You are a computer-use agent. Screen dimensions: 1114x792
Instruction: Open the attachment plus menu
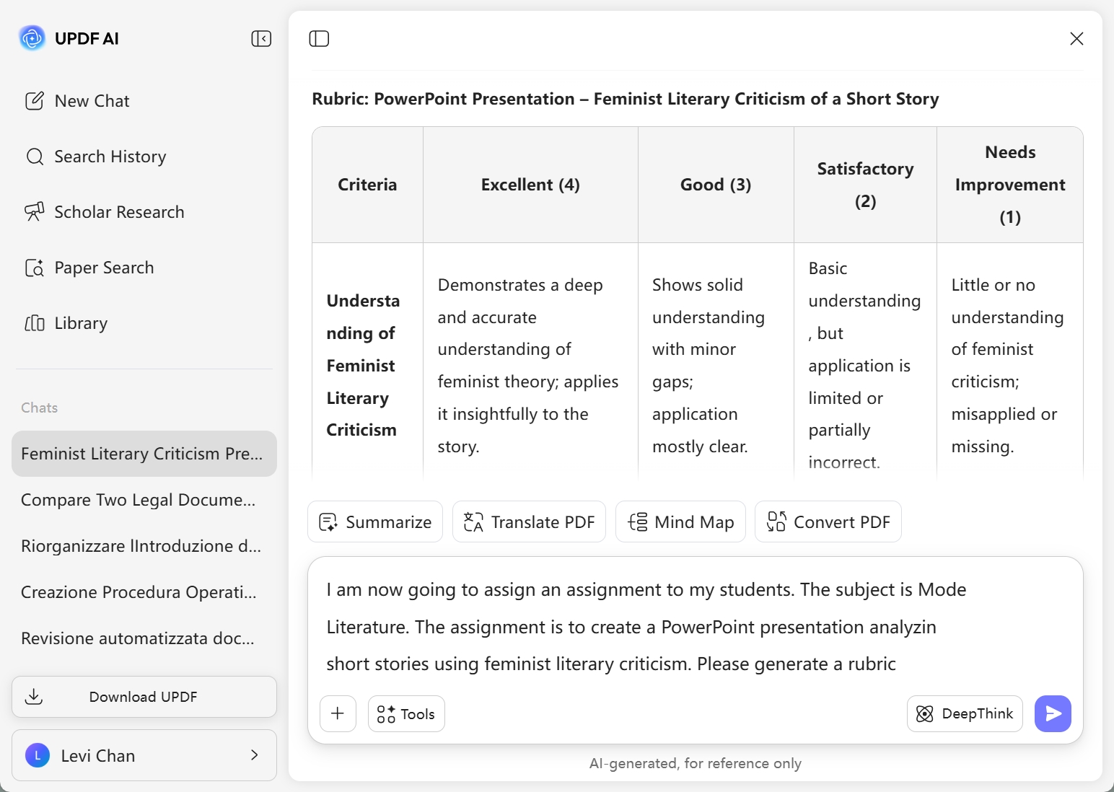(338, 713)
